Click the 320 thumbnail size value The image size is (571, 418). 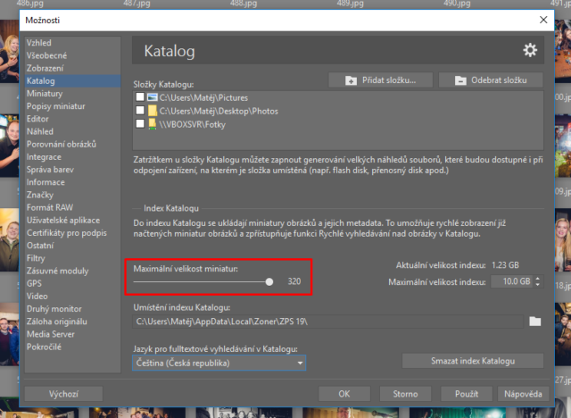[294, 281]
